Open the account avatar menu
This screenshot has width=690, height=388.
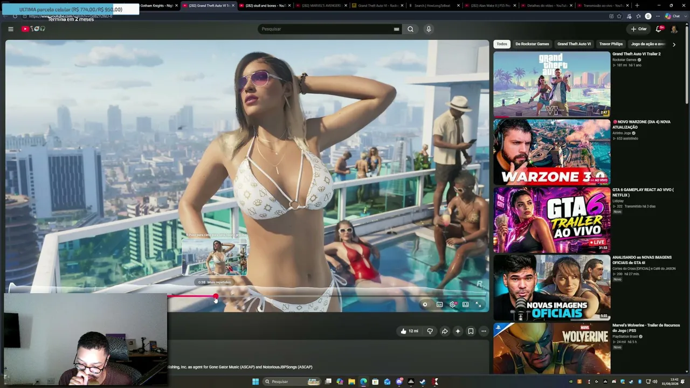(674, 29)
